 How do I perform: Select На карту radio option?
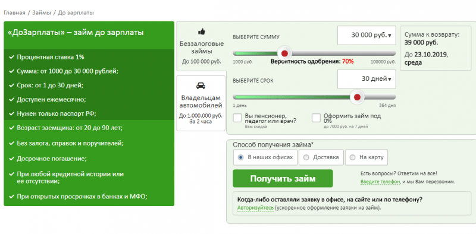coord(367,157)
